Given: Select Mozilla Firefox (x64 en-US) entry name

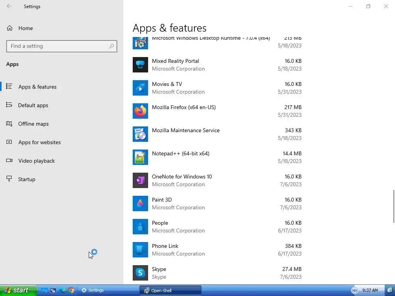Looking at the screenshot, I should coord(184,107).
